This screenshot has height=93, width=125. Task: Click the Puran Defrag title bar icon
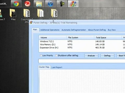point(31,22)
